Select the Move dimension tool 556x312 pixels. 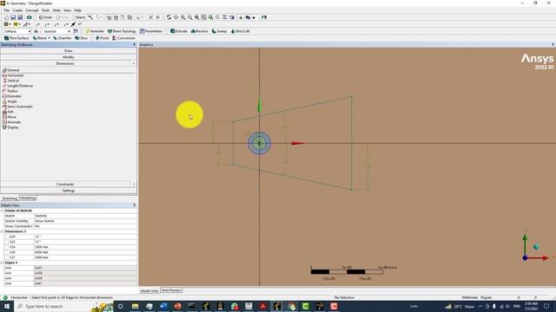pyautogui.click(x=10, y=117)
